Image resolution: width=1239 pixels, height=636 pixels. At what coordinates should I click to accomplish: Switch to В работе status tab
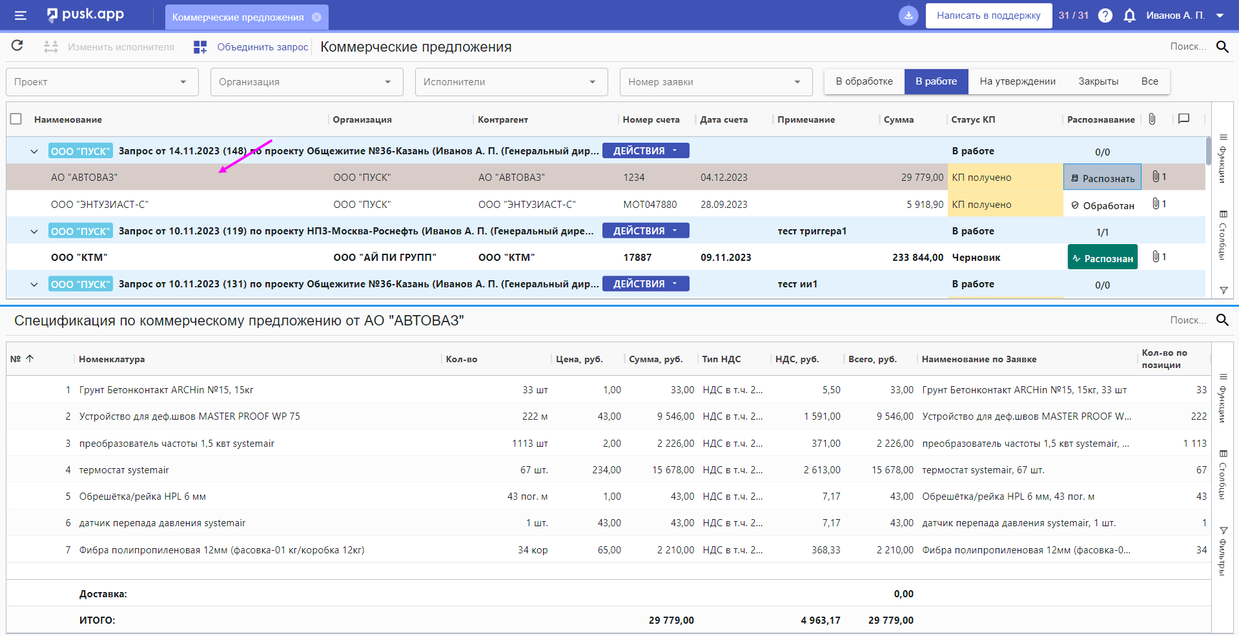[x=936, y=81]
